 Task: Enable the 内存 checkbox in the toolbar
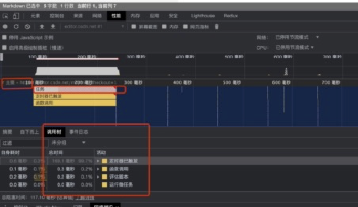tap(164, 27)
